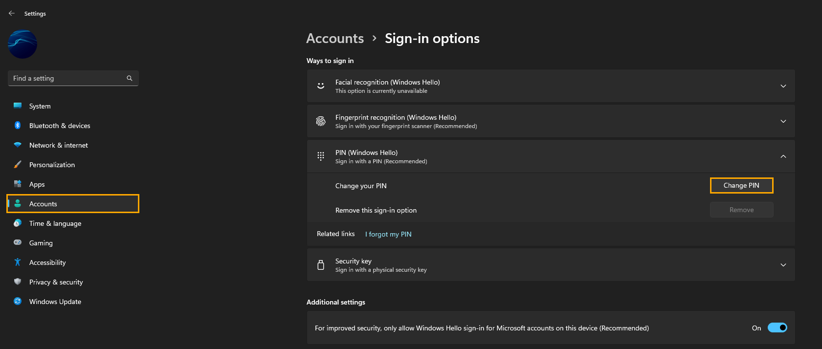
Task: Click the Accounts person icon
Action: 18,203
